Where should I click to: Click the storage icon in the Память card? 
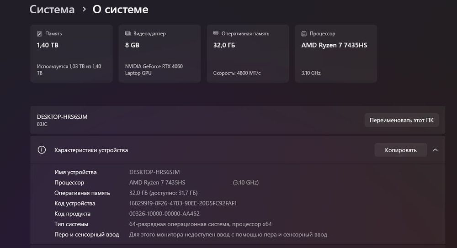tap(39, 34)
